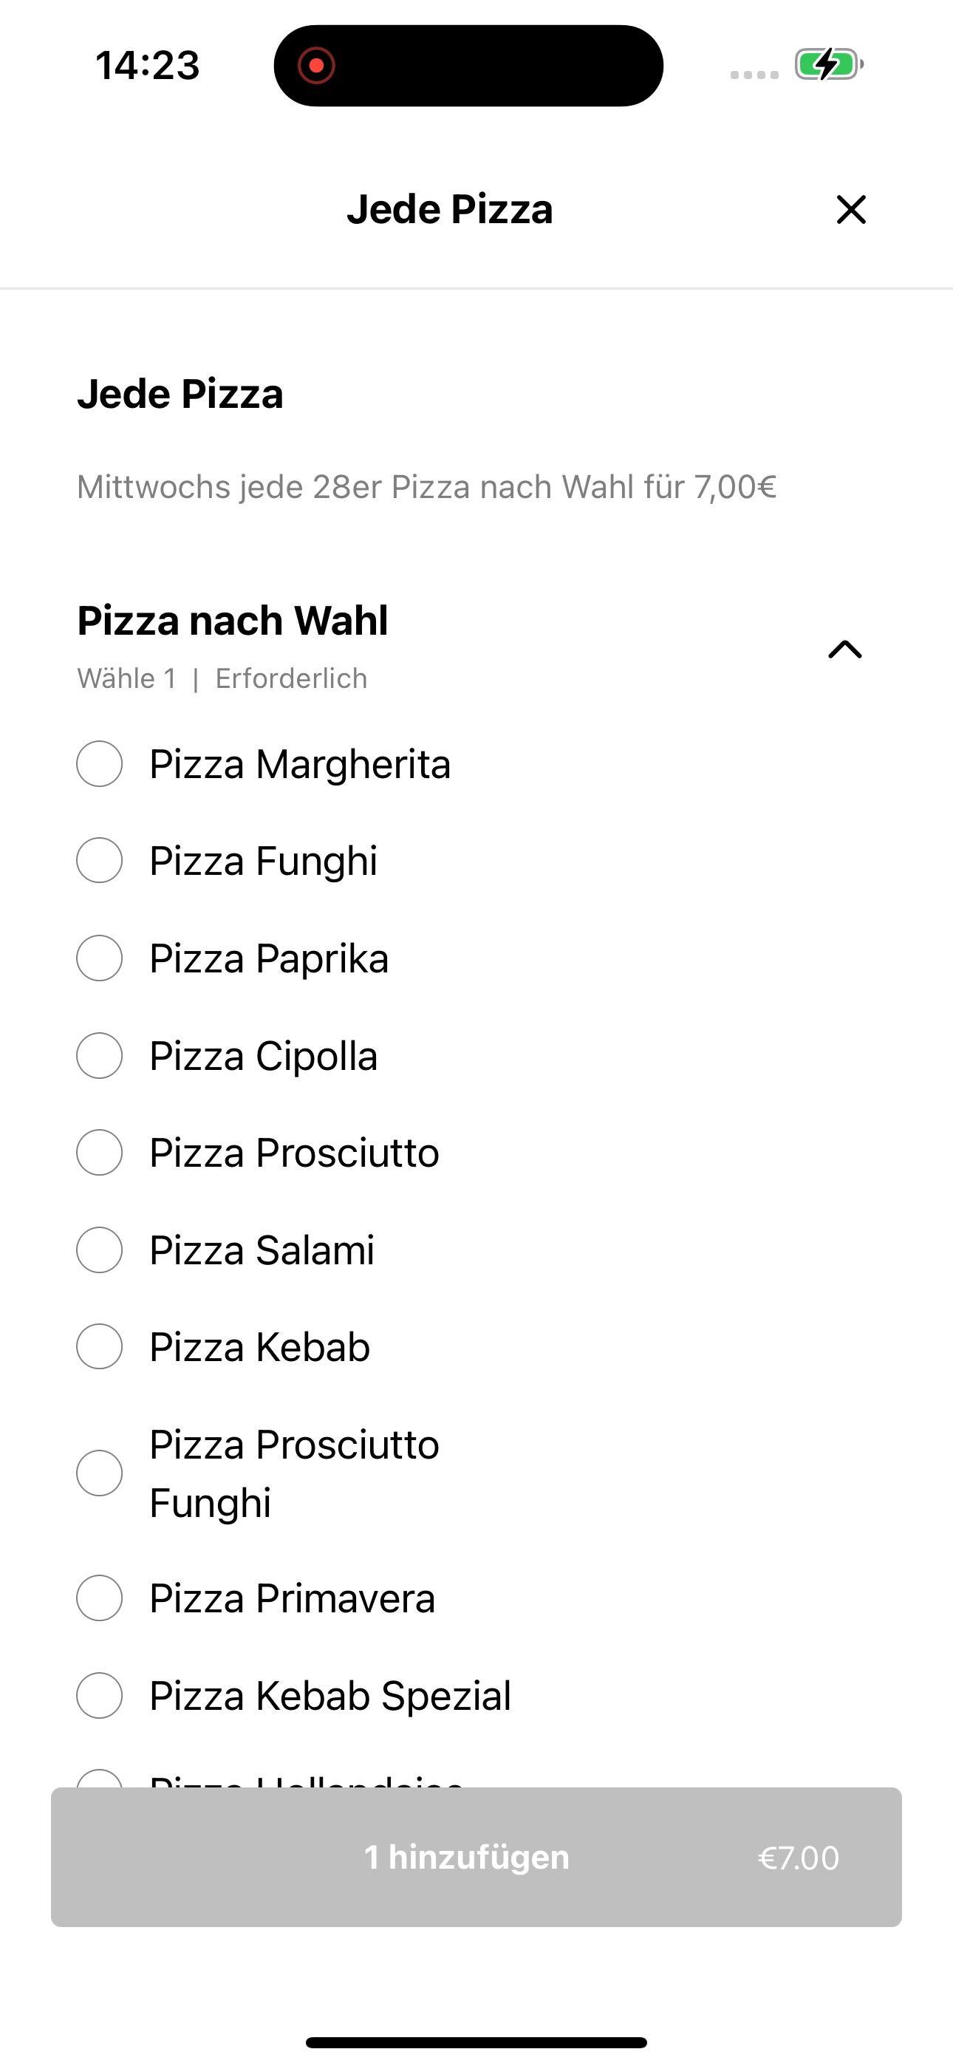
Task: Tap the signal strength dots icon
Action: (x=754, y=75)
